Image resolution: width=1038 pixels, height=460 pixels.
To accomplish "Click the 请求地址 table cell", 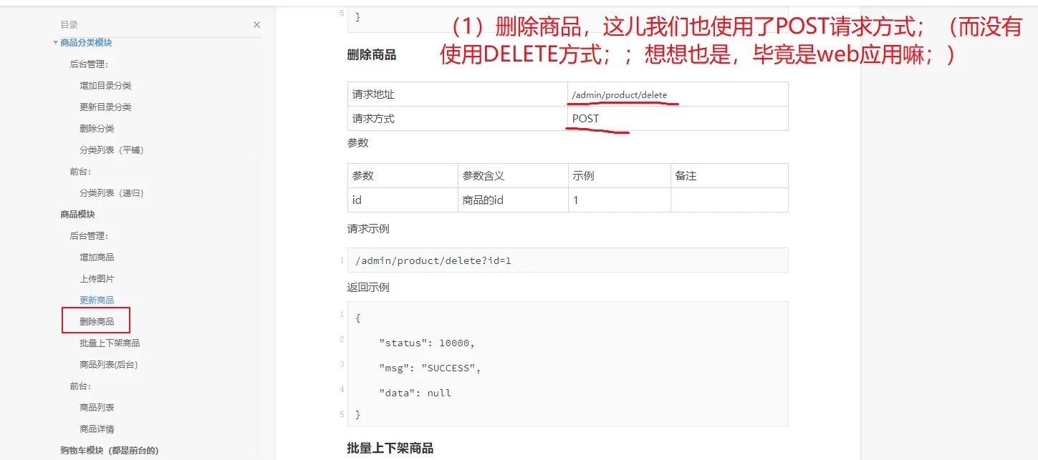I will [x=458, y=94].
